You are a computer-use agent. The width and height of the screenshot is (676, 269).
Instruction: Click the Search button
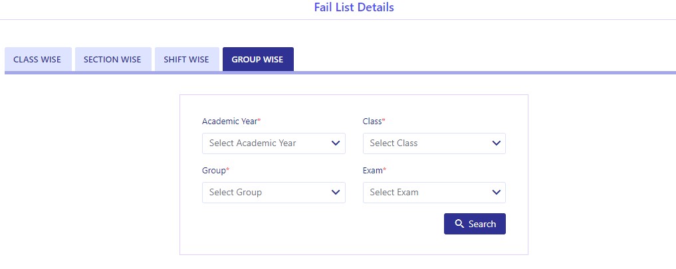coord(475,224)
